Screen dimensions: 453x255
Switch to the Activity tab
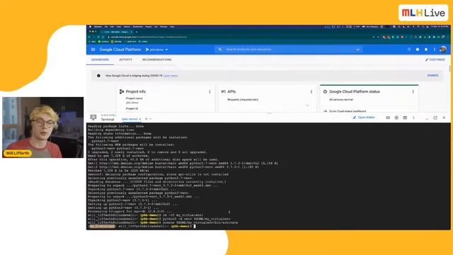tap(126, 59)
